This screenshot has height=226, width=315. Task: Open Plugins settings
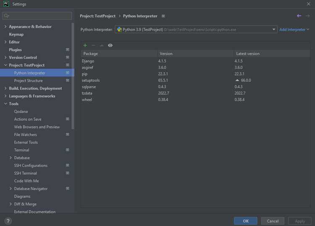tap(15, 50)
